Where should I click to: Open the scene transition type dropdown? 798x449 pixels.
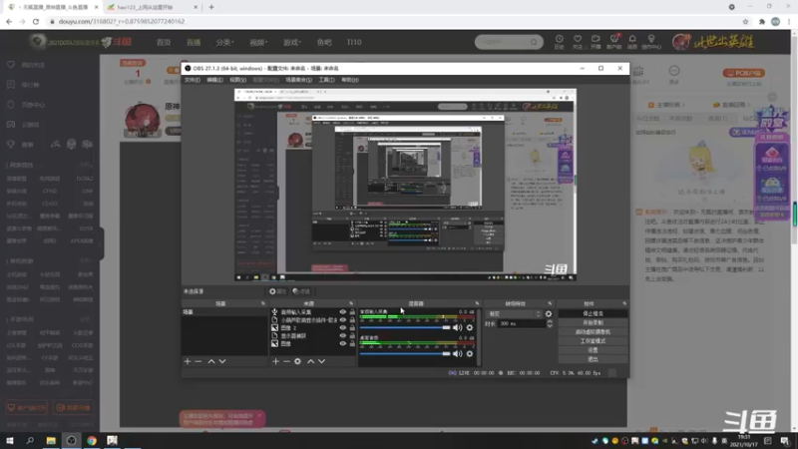[x=514, y=314]
